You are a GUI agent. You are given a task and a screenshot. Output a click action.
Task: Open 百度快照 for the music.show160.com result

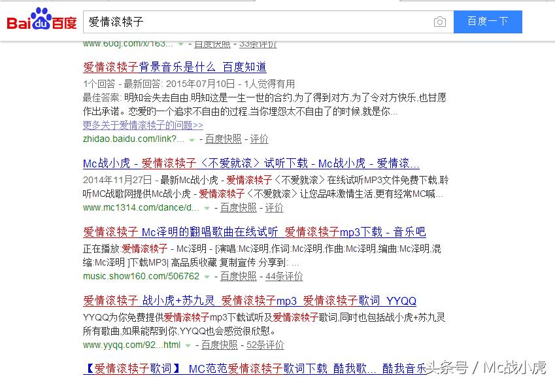tap(238, 276)
